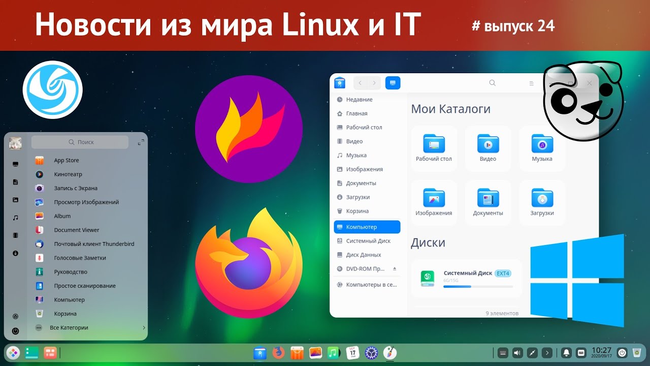
Task: Go back in file manager
Action: (x=360, y=83)
